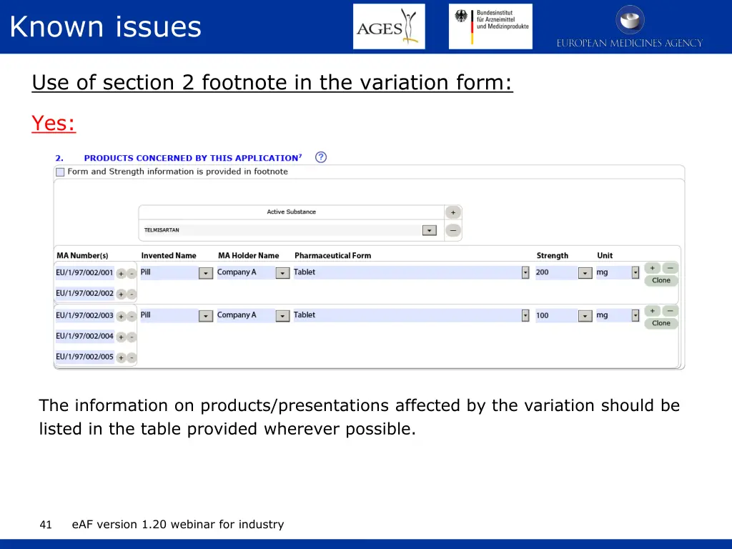Open the TELMISARTAN active substance dropdown

click(x=429, y=230)
